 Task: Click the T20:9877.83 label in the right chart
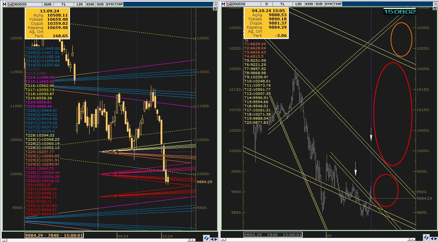click(256, 123)
